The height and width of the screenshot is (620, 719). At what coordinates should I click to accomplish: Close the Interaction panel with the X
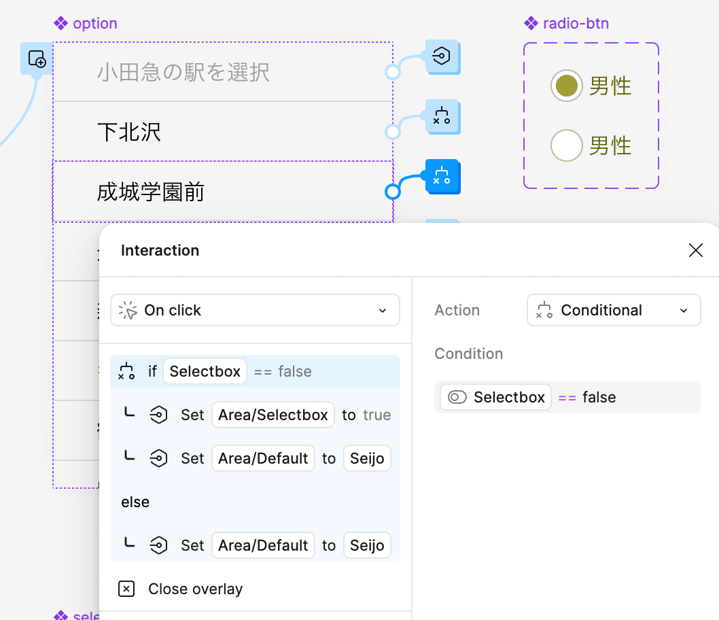tap(696, 250)
